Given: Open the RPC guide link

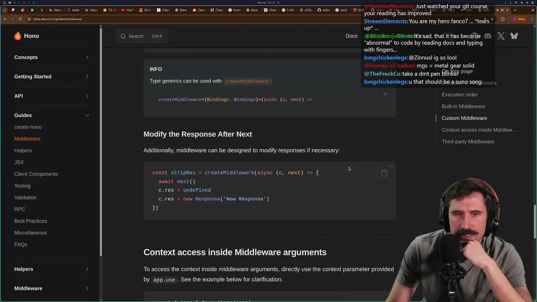Looking at the screenshot, I should [x=20, y=209].
